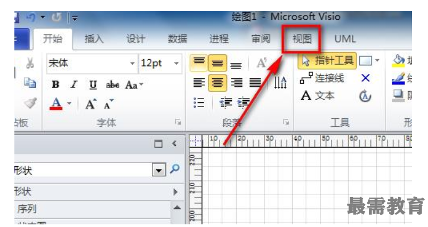Viewport: 428px width, 227px height.
Task: Open the quick access toolbar customize arrow
Action: pos(75,18)
